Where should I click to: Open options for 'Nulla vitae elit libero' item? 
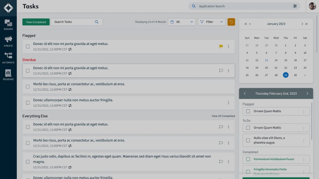[303, 141]
